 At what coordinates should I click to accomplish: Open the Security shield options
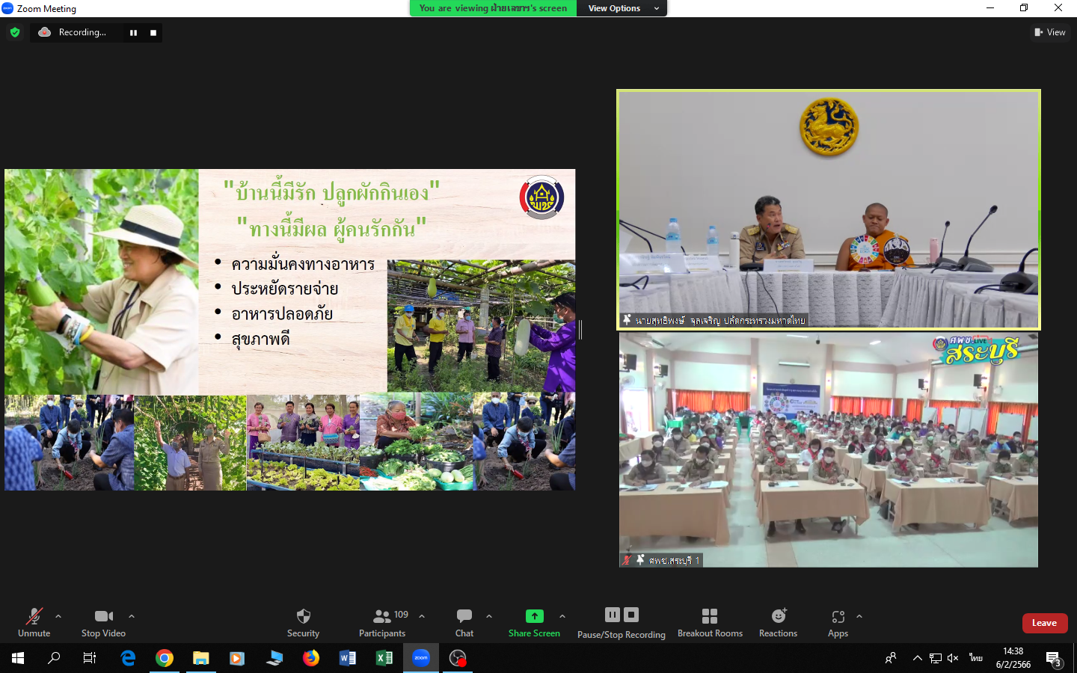coord(303,622)
